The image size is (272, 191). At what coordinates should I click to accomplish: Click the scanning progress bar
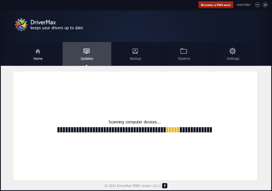click(x=135, y=130)
